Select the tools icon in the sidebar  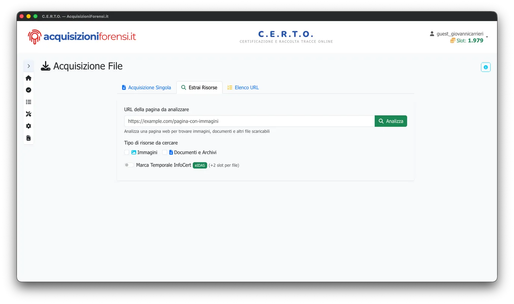click(28, 114)
